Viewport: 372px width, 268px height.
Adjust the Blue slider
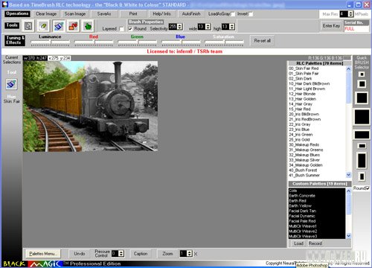pyautogui.click(x=181, y=42)
